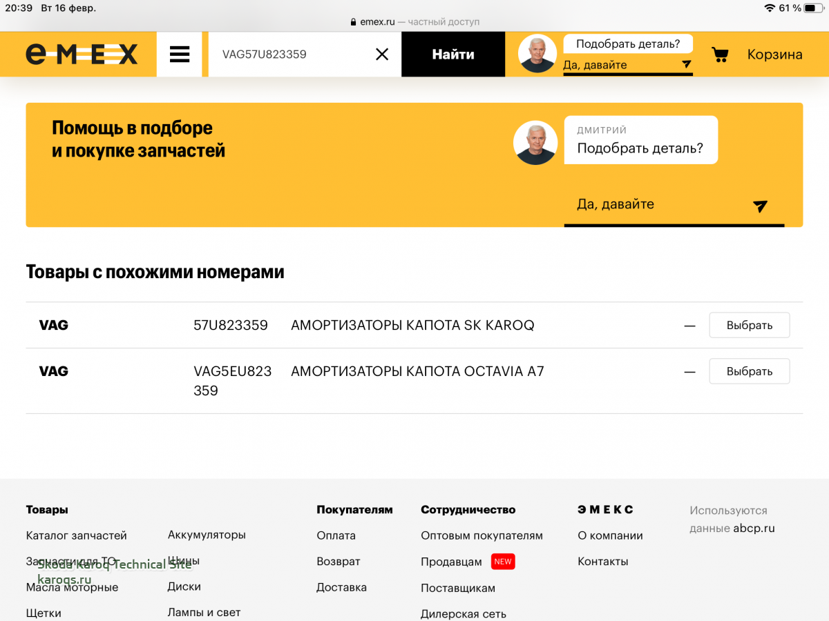Clear the search field with the X icon
Image resolution: width=829 pixels, height=621 pixels.
[382, 54]
